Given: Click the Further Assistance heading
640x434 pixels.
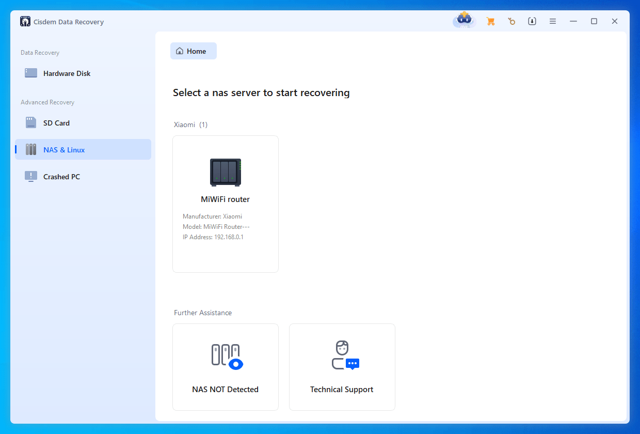Looking at the screenshot, I should (x=203, y=313).
